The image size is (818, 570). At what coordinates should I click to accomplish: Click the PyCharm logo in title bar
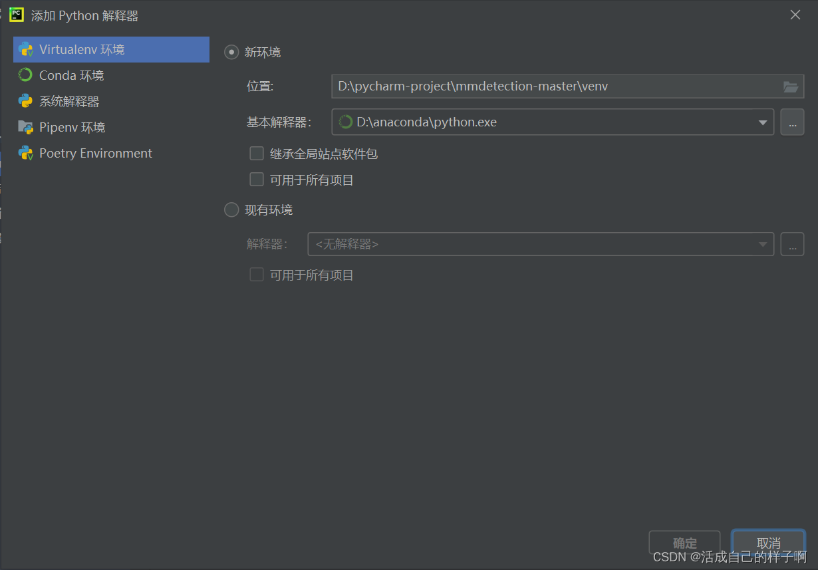17,15
